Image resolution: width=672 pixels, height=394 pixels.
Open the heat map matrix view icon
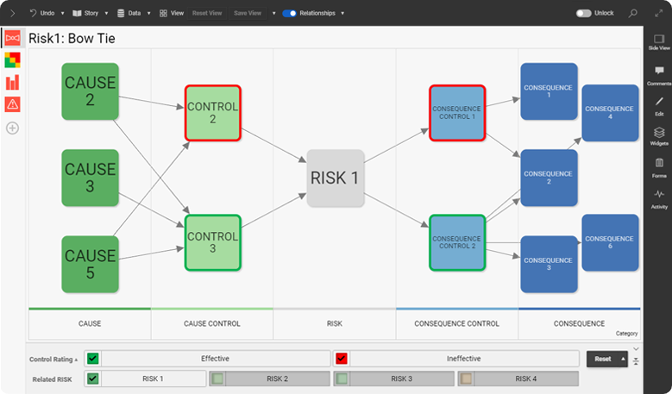point(12,60)
